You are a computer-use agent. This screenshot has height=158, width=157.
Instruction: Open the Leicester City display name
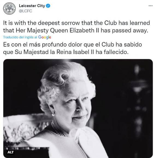(32, 6)
